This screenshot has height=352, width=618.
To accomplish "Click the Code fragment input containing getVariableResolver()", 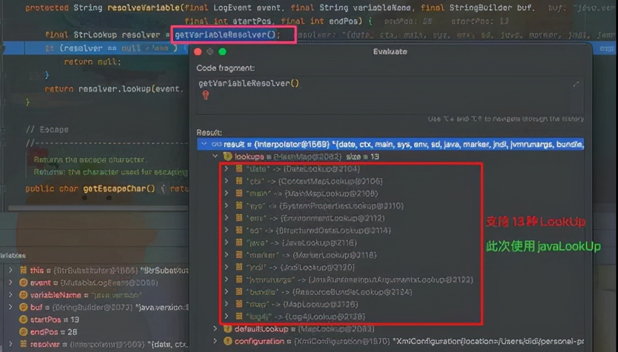I will click(x=389, y=96).
